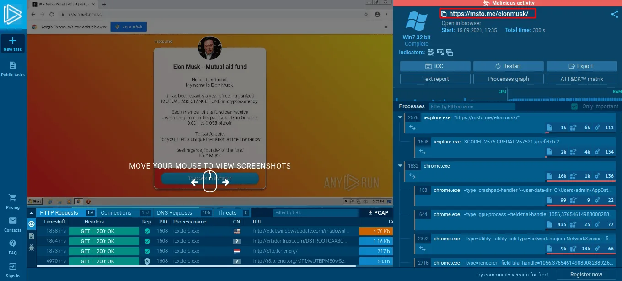Open Public tasks in the sidebar

13,69
